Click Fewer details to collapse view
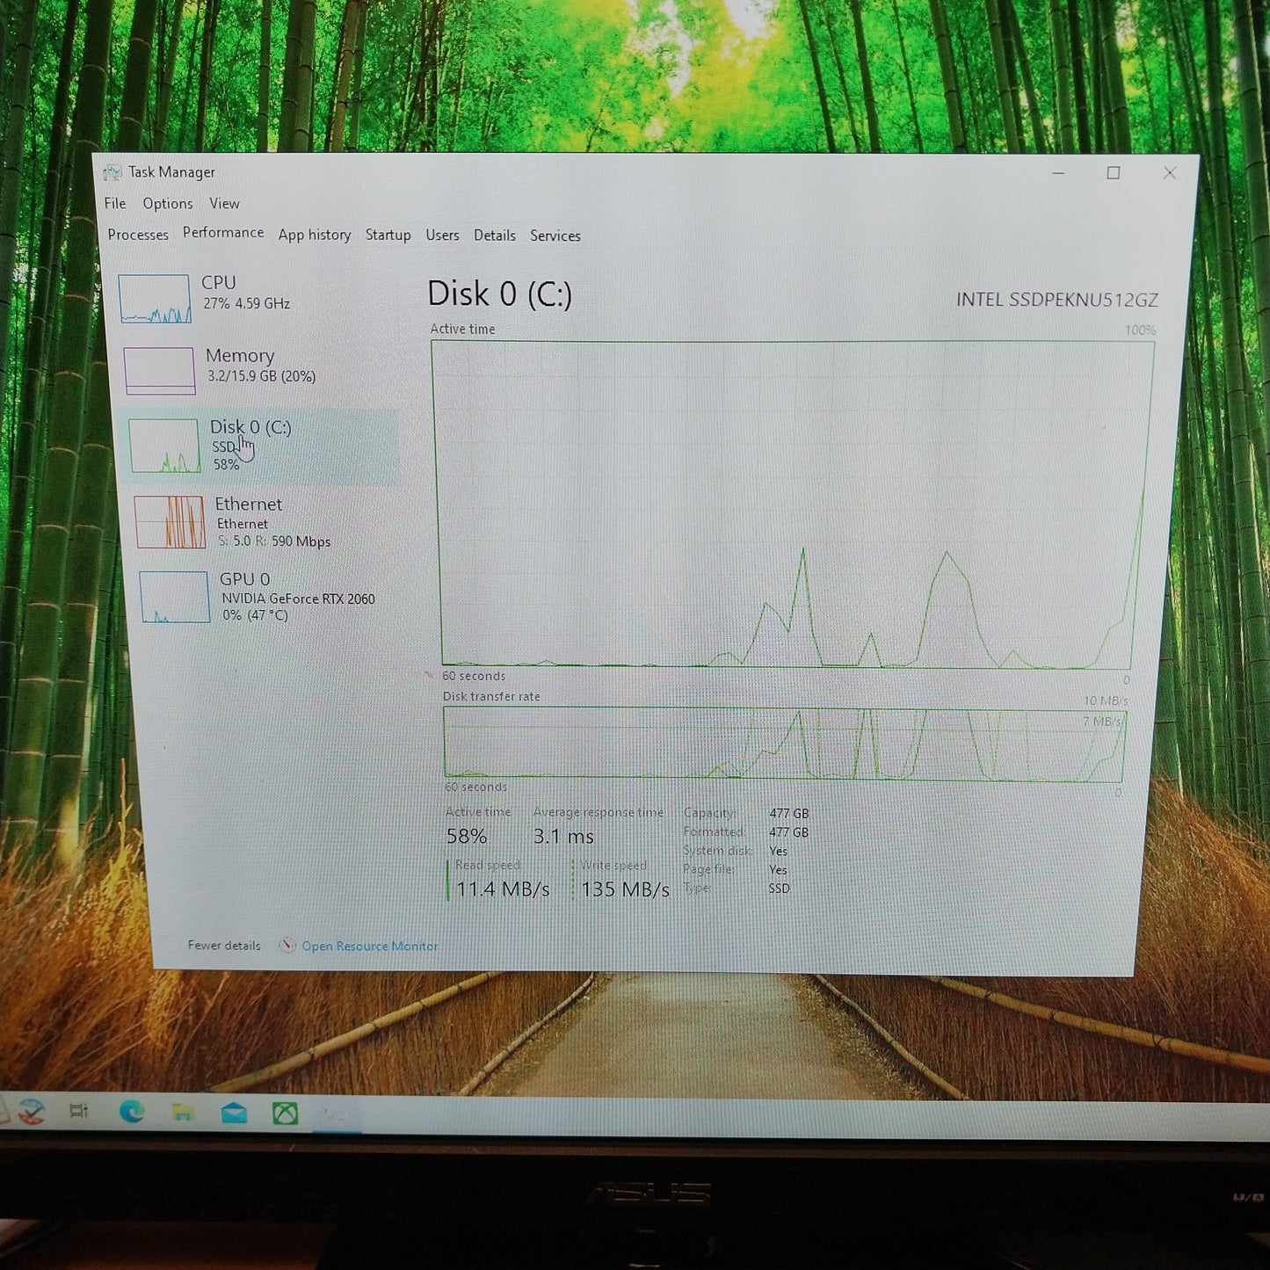 [x=223, y=946]
